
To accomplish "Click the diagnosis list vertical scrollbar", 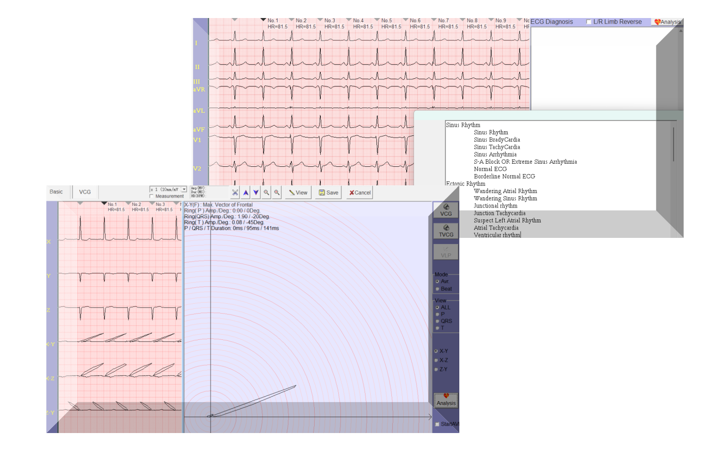I will coord(674,144).
